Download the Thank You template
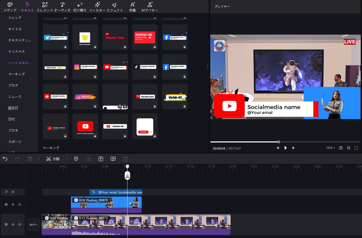 click(125, 47)
